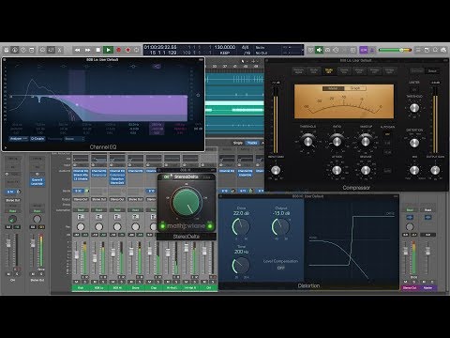The height and width of the screenshot is (338, 450).
Task: Click the Side Chain button in Compressor
Action: pos(417,71)
